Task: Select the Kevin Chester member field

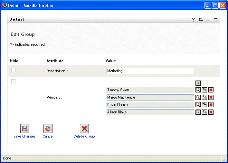Action: click(x=150, y=105)
